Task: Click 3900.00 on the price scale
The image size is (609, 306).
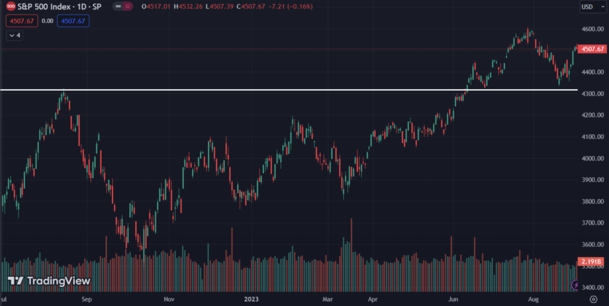Action: click(x=593, y=180)
